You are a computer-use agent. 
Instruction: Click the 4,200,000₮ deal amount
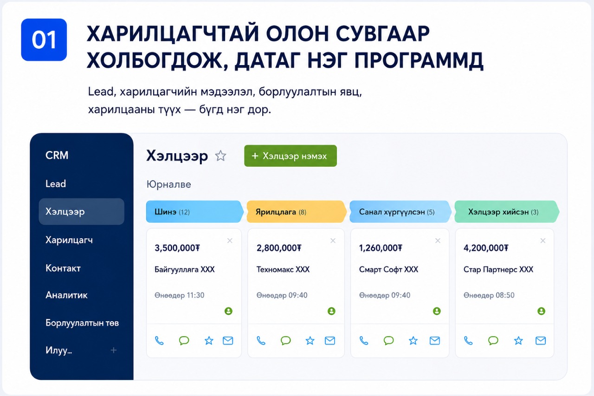click(486, 248)
